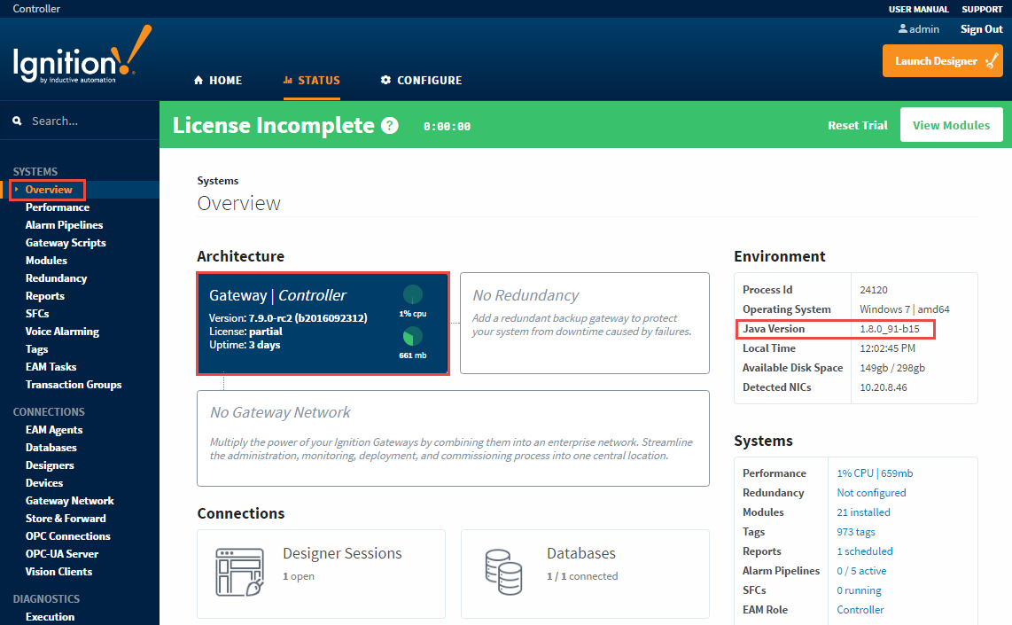Click the Ignition logo

click(x=82, y=60)
